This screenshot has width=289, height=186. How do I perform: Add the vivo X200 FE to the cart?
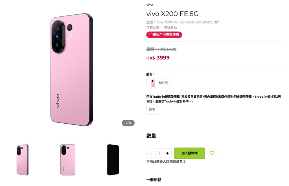coord(189,153)
